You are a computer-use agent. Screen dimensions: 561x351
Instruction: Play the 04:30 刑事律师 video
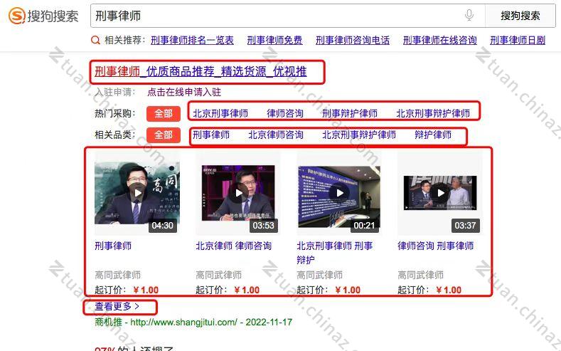[137, 193]
